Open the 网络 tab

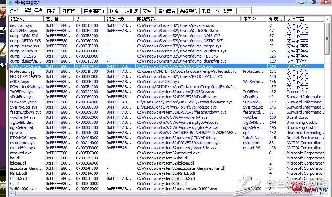click(114, 11)
